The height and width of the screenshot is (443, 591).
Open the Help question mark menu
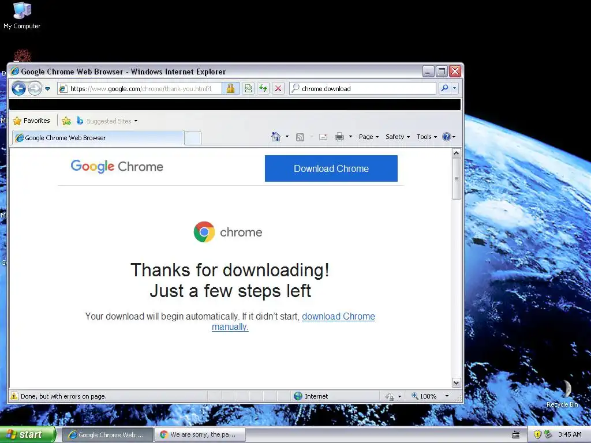tap(448, 137)
